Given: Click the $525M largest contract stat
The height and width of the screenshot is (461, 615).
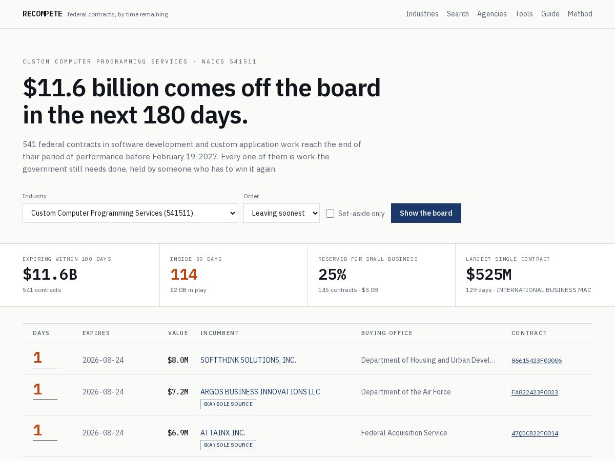Looking at the screenshot, I should click(x=488, y=275).
